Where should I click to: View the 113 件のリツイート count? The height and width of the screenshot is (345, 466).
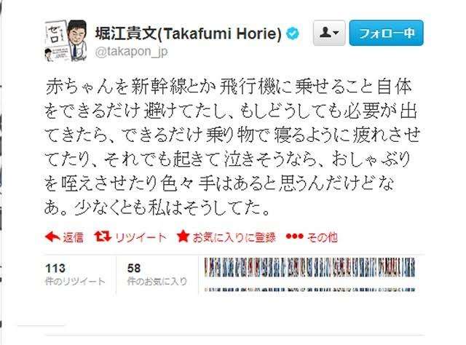tap(75, 274)
